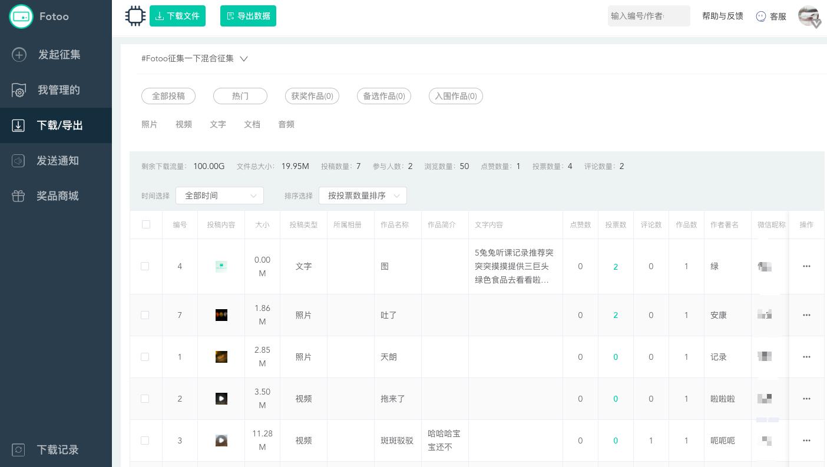Viewport: 827px width, 467px height.
Task: Select the checkbox for entry 图
Action: tap(145, 266)
